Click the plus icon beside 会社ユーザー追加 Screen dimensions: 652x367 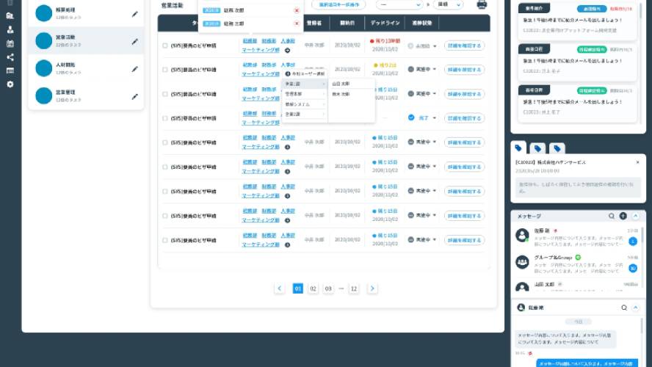(288, 73)
